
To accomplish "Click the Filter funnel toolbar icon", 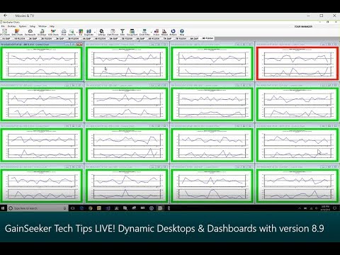I will [x=123, y=33].
